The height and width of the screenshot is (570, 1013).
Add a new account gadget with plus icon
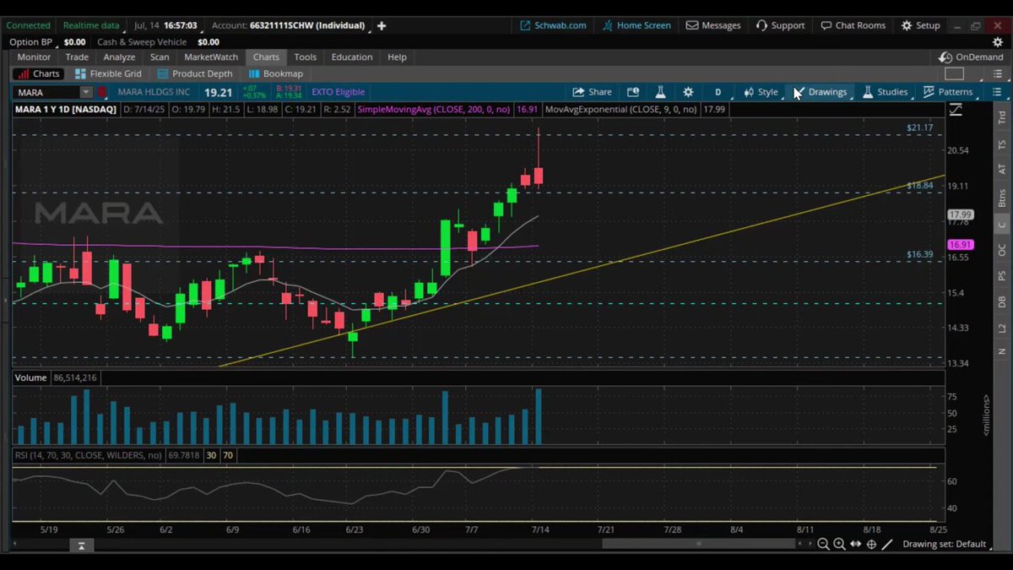(382, 25)
